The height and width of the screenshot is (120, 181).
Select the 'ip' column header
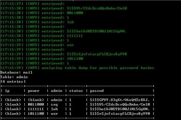[7, 91]
